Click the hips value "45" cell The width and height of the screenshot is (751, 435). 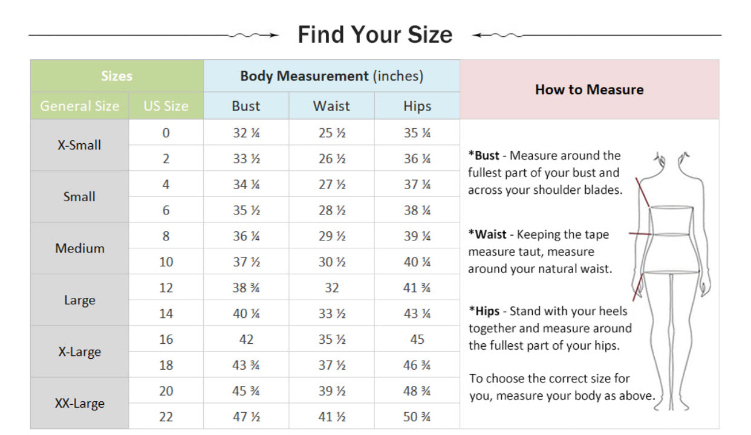tap(417, 340)
